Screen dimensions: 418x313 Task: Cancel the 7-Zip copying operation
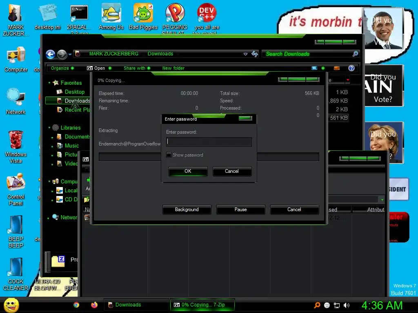tap(294, 209)
